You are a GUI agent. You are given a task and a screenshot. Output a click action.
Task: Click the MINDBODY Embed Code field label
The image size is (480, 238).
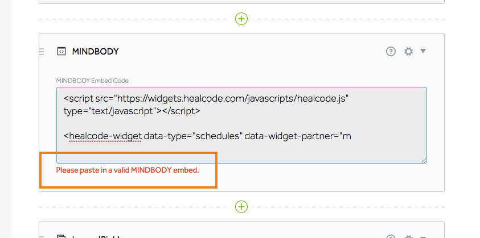coord(92,81)
